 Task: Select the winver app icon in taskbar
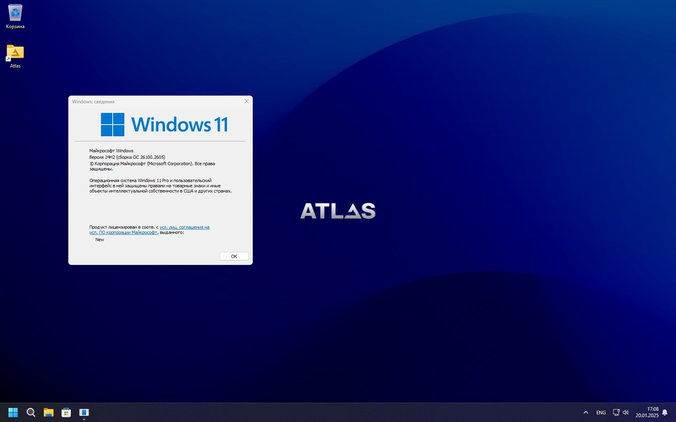click(84, 412)
